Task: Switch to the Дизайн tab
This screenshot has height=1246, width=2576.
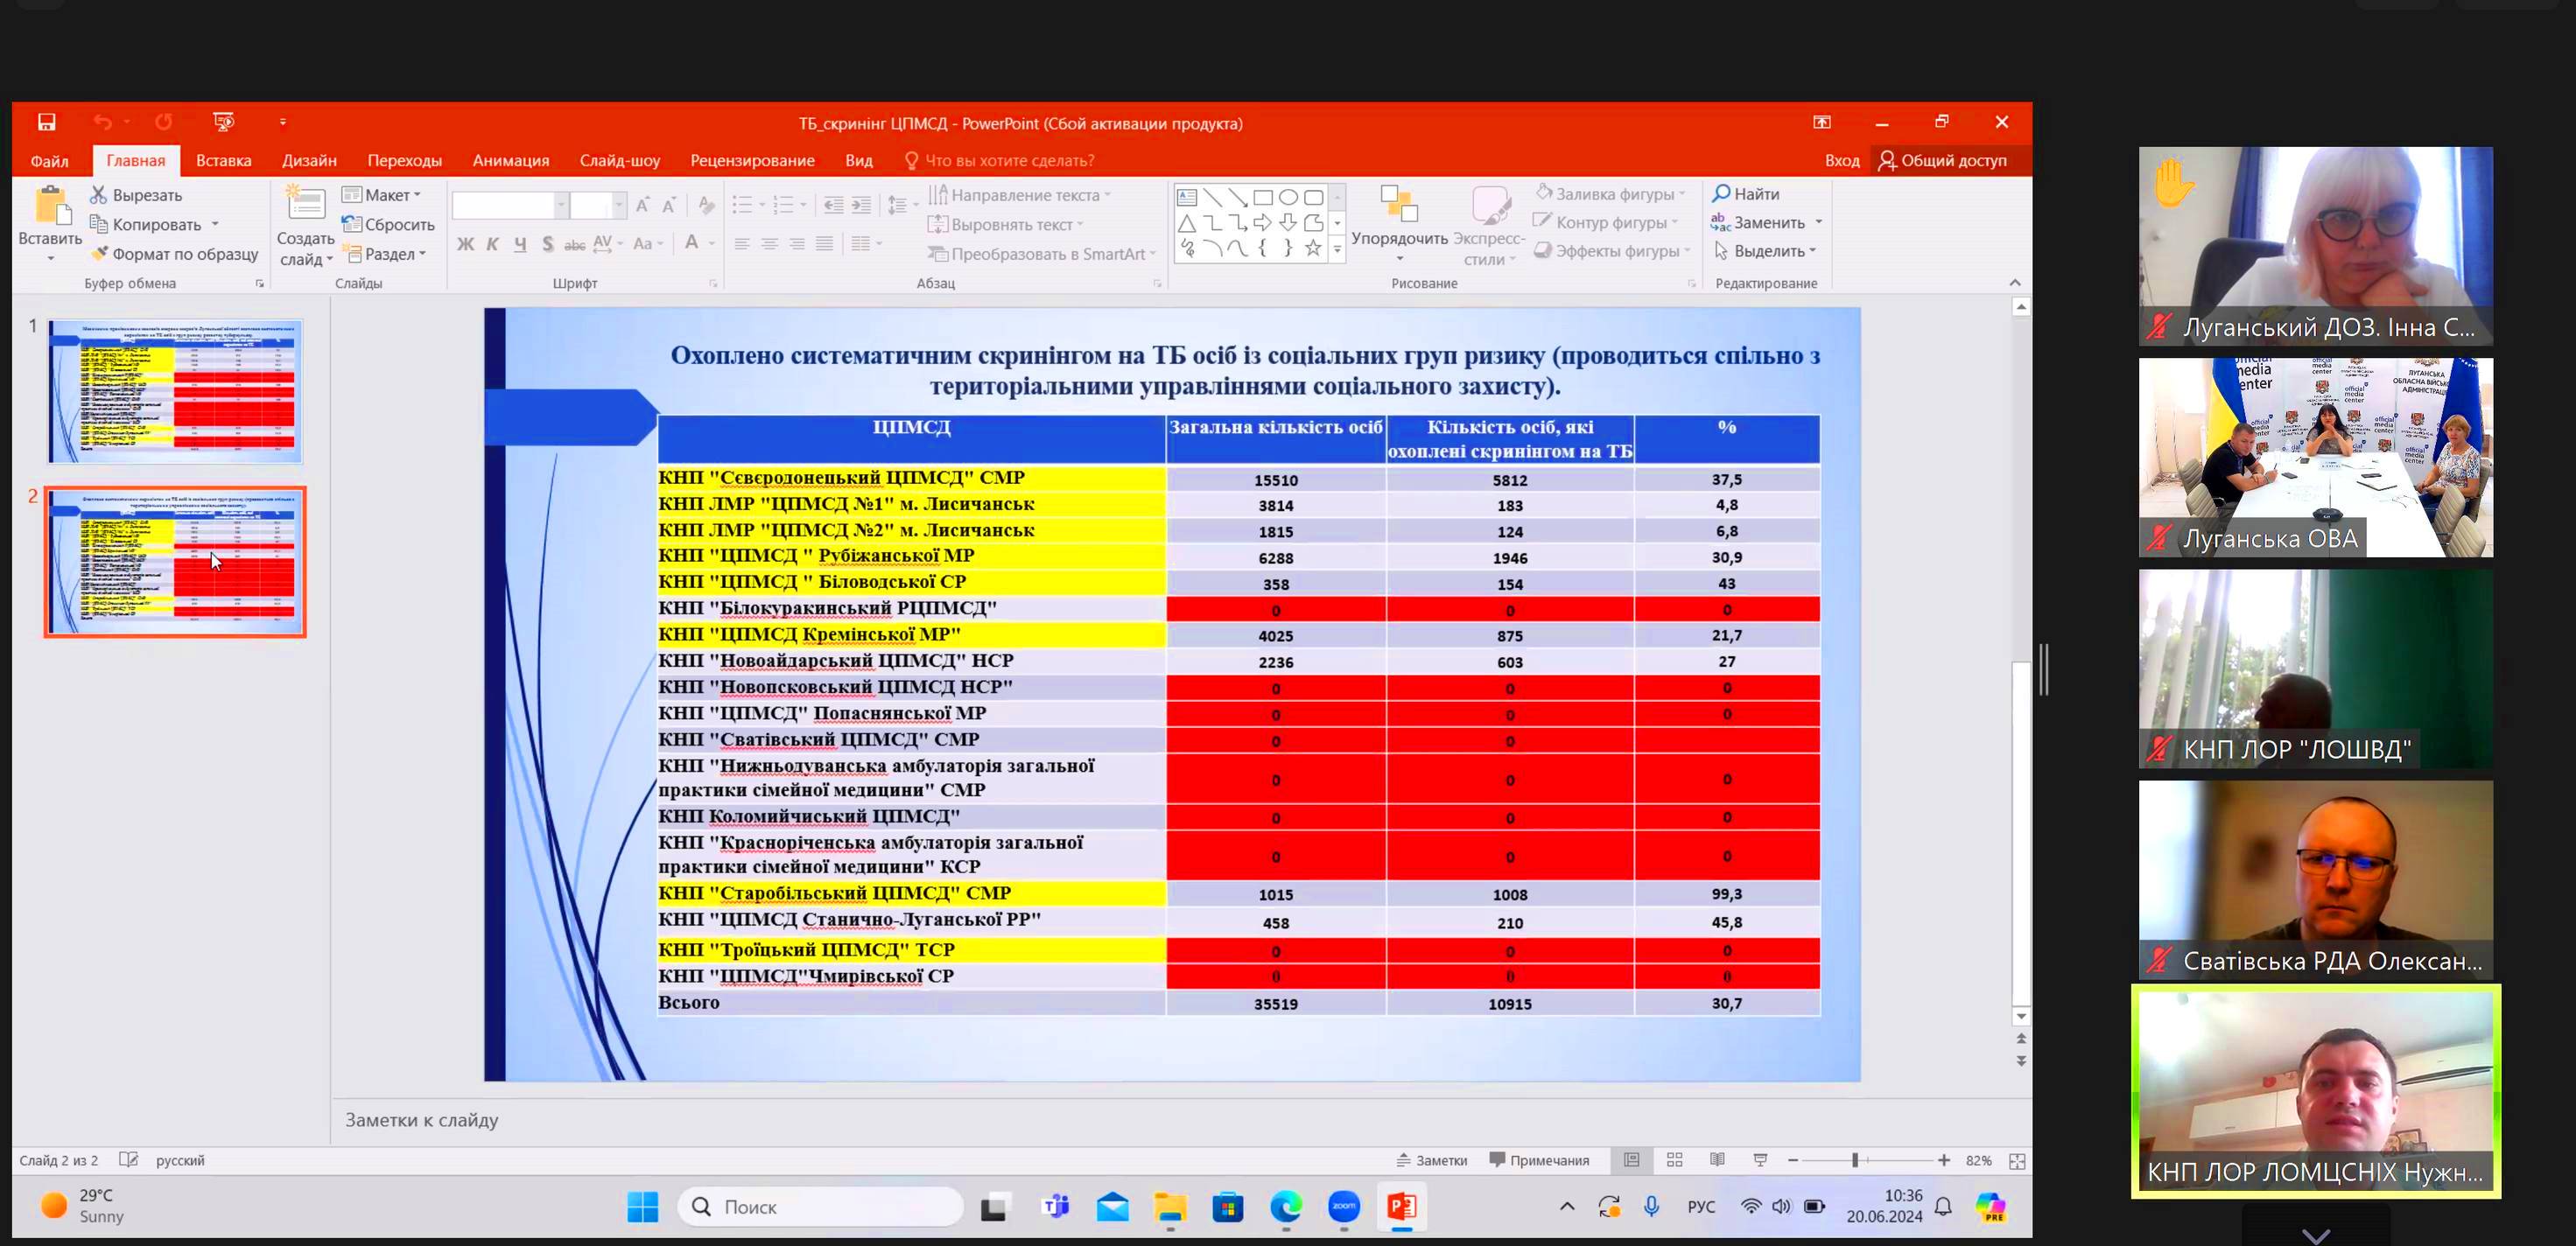Action: (309, 160)
